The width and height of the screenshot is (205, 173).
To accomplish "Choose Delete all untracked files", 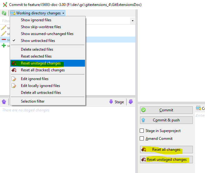I will point(48,93).
